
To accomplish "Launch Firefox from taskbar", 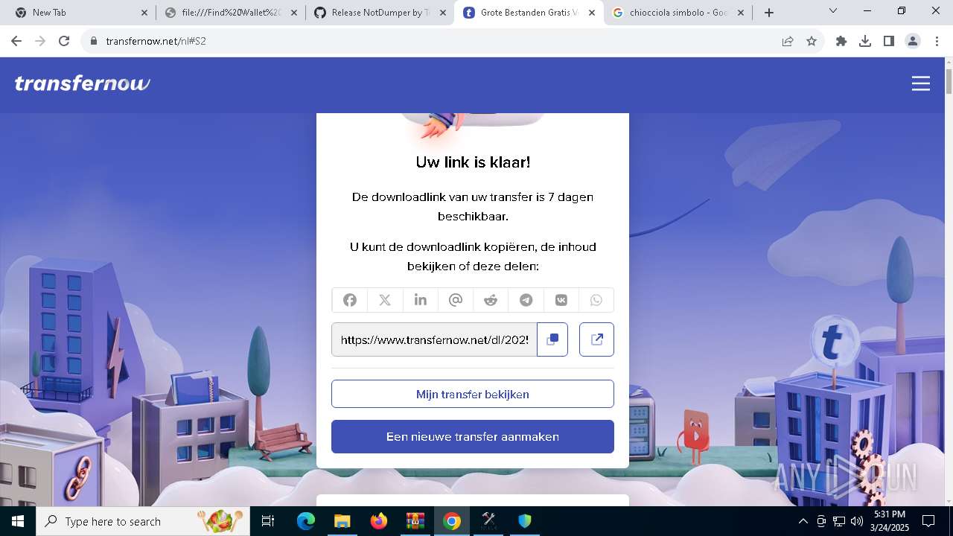I will 379,521.
